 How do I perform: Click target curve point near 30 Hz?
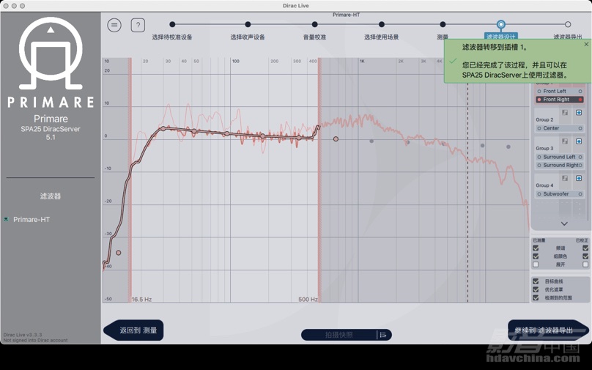coord(163,128)
